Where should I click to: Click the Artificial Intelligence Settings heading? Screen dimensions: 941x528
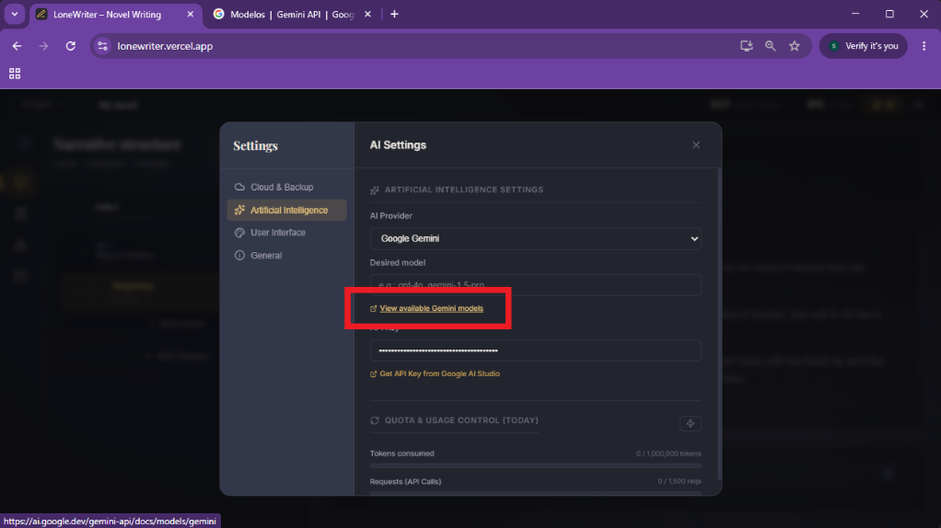coord(463,190)
